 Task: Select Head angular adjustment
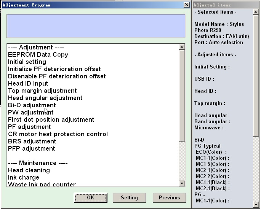45,98
